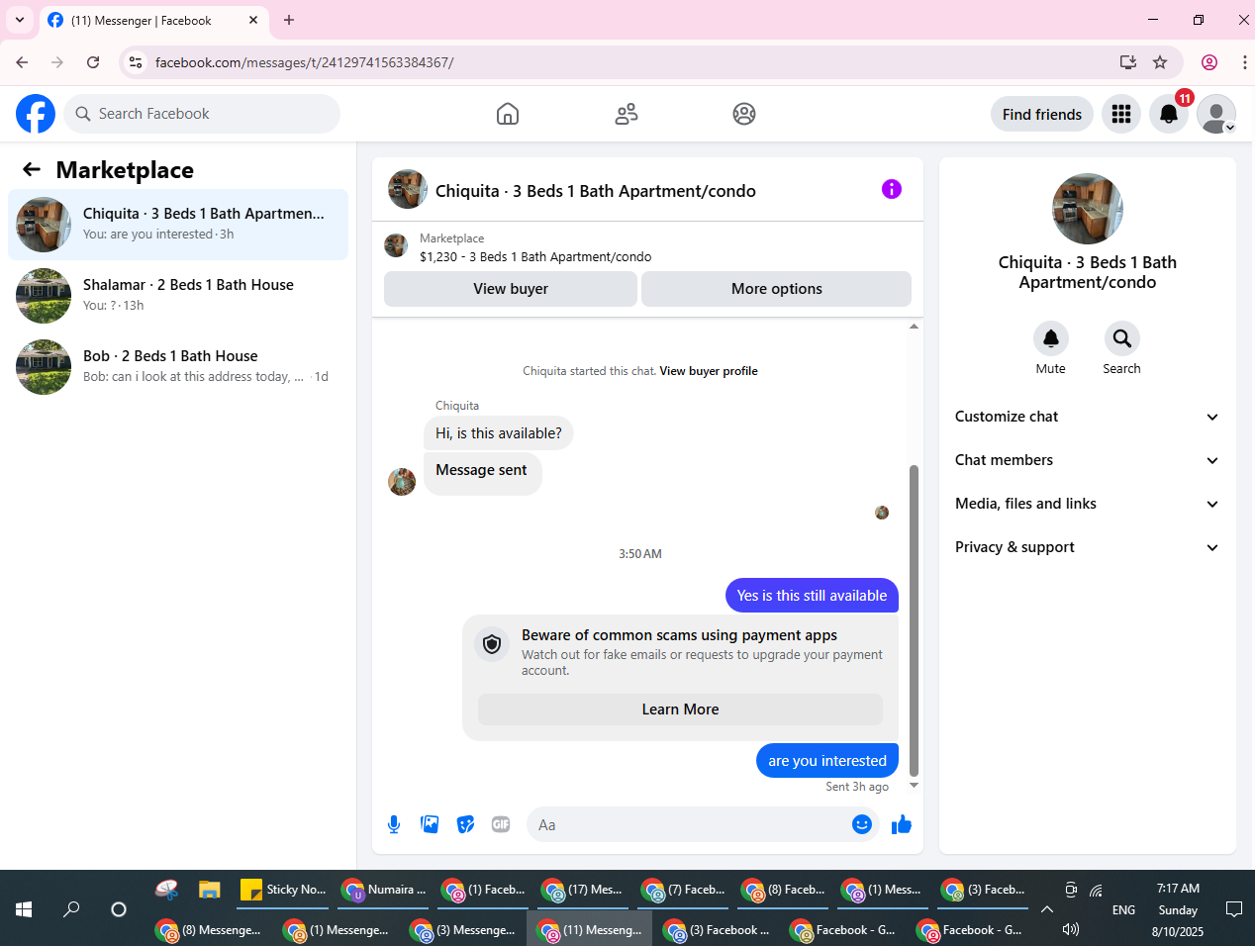The width and height of the screenshot is (1255, 946).
Task: Open Sticky Notes taskbar item
Action: coord(284,889)
